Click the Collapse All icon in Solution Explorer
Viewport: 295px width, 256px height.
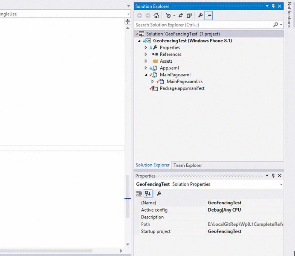pos(189,15)
